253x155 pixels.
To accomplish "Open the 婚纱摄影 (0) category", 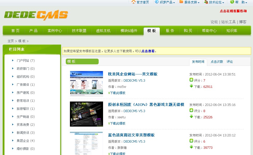I will click(x=25, y=149).
